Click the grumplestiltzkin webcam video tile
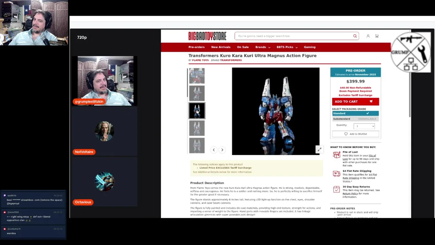This screenshot has height=245, width=435. [105, 81]
